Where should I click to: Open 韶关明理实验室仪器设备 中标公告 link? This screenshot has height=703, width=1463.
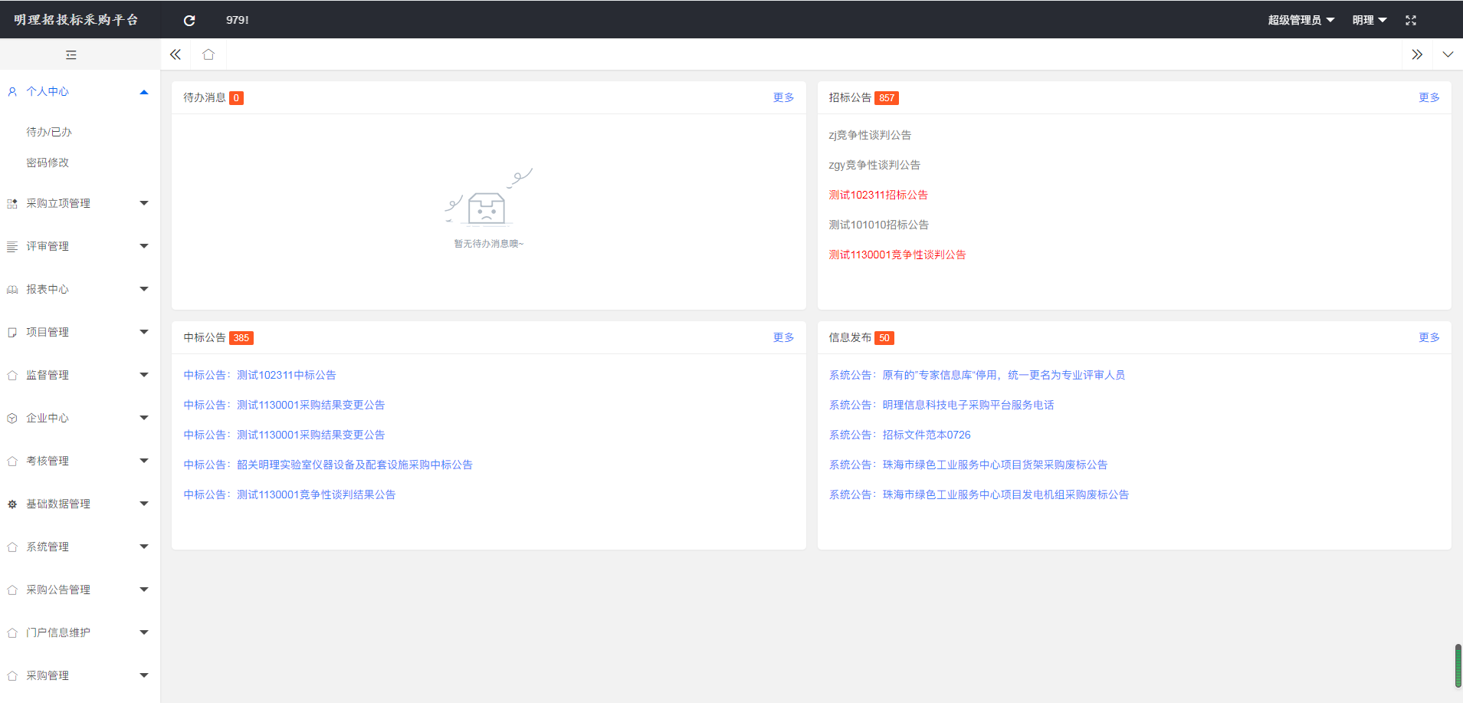tap(328, 465)
